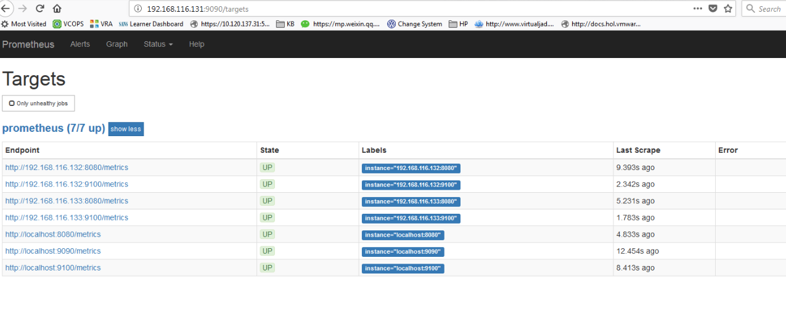786x324 pixels.
Task: Open http://localhost:8080/metrics endpoint
Action: 53,234
